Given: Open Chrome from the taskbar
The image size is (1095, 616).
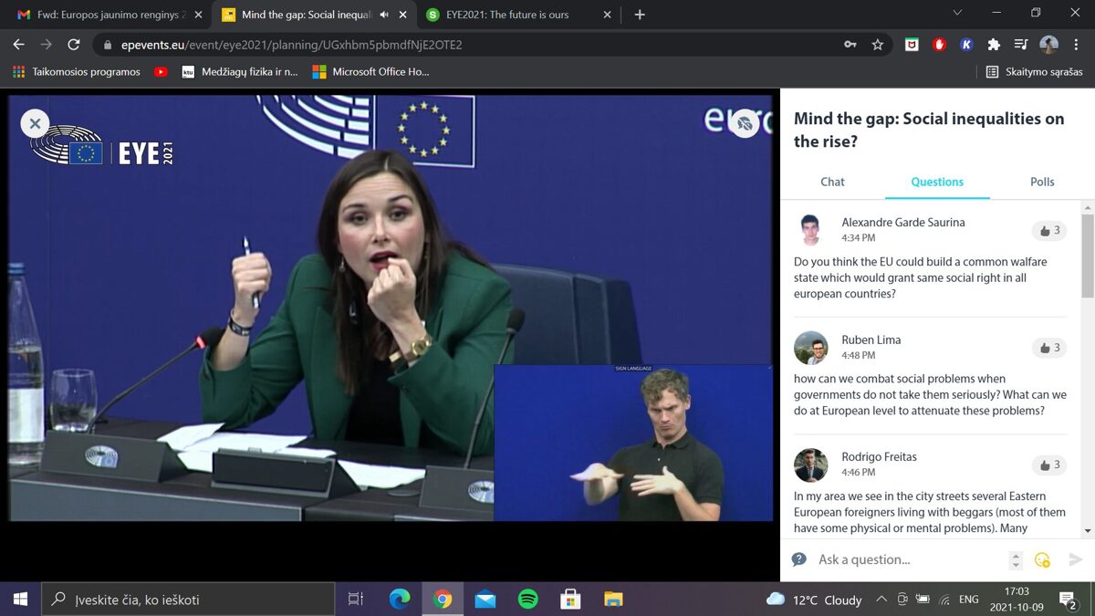Looking at the screenshot, I should click(443, 600).
